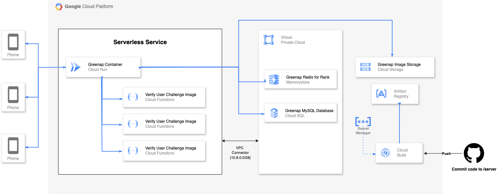Click the top Cloud Functions brackets icon
Image resolution: width=501 pixels, height=194 pixels.
tap(133, 97)
